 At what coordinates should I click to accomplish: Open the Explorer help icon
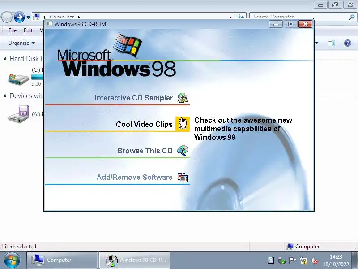click(x=348, y=43)
